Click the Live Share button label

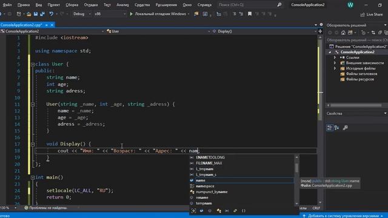pyautogui.click(x=375, y=15)
